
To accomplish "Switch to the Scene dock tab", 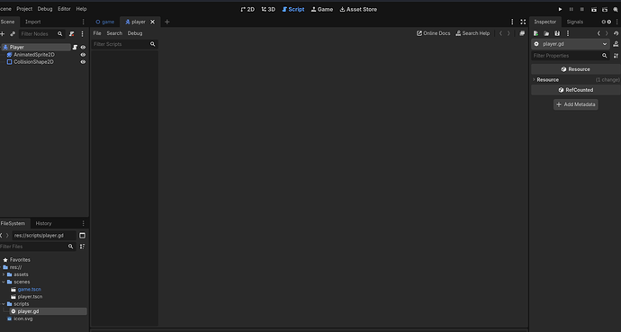I will [x=7, y=22].
